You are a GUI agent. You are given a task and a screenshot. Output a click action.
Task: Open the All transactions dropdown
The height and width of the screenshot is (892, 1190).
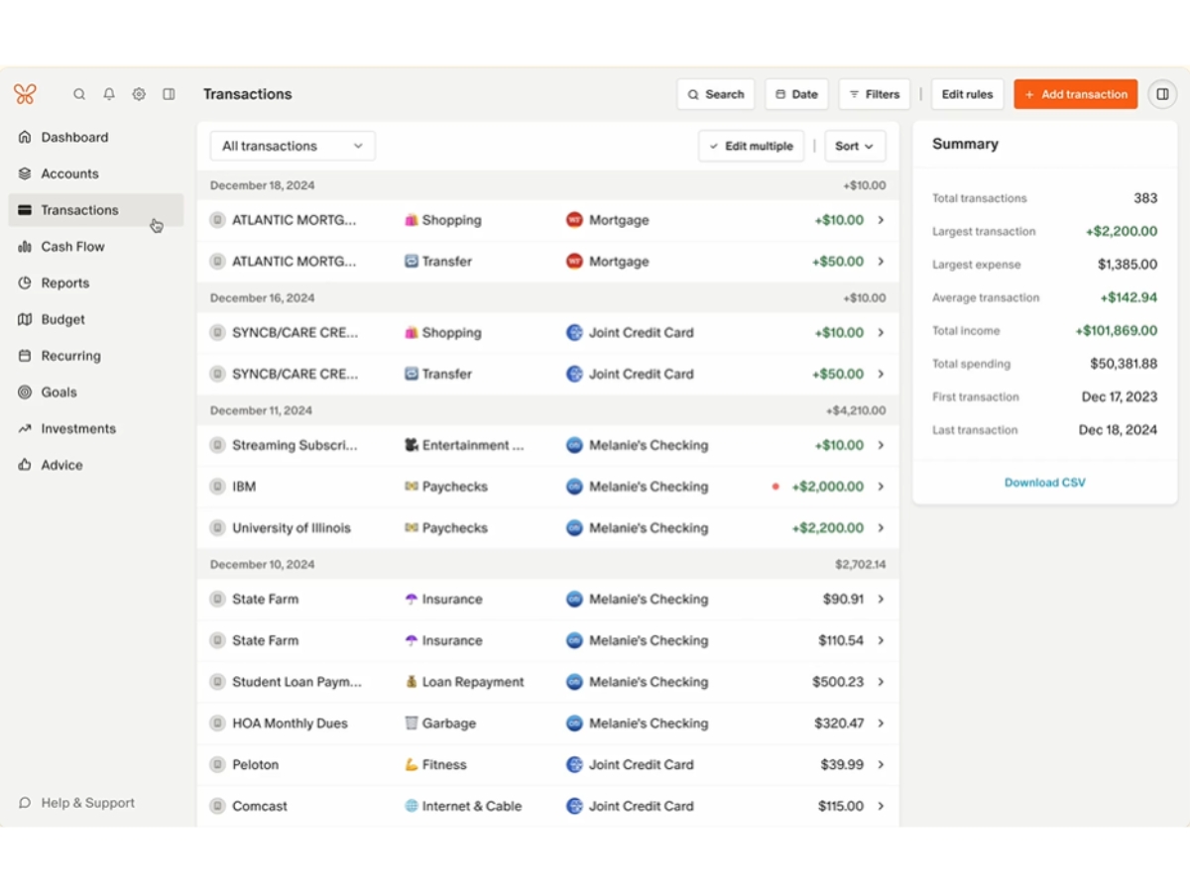click(293, 146)
